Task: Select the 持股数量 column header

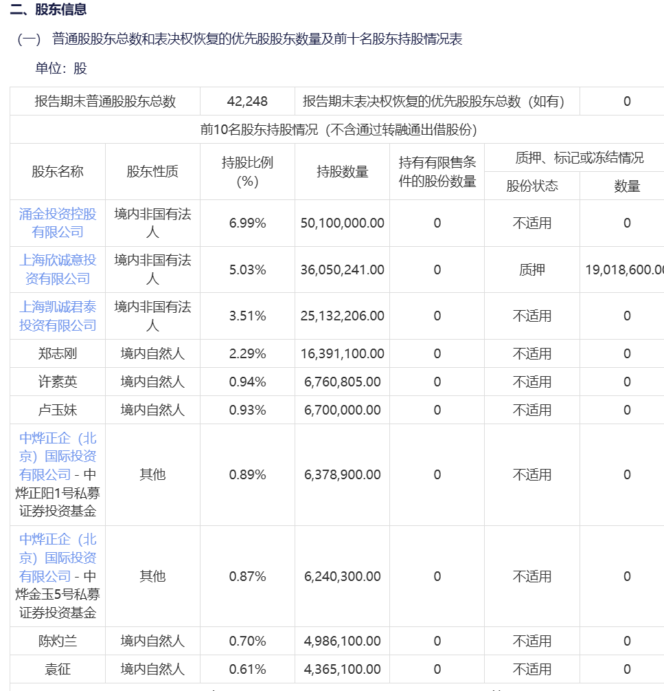Action: 343,171
